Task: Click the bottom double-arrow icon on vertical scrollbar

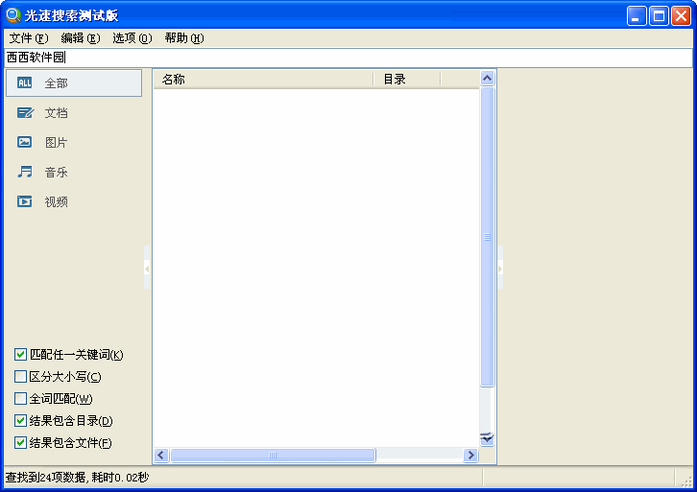Action: [487, 438]
